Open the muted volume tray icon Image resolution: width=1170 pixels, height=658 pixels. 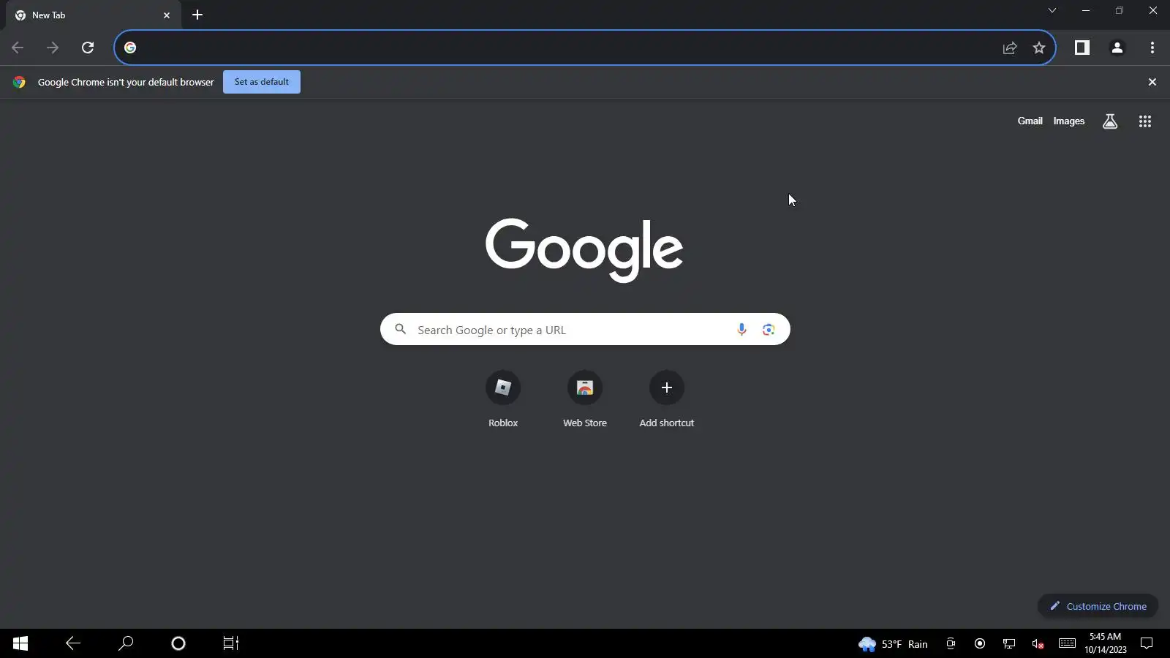(x=1038, y=644)
